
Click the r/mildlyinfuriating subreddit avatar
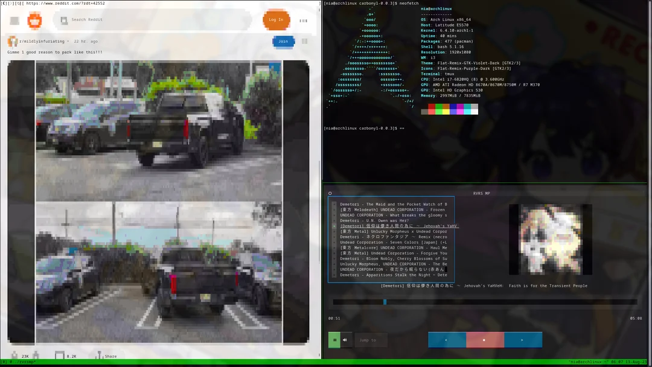12,42
